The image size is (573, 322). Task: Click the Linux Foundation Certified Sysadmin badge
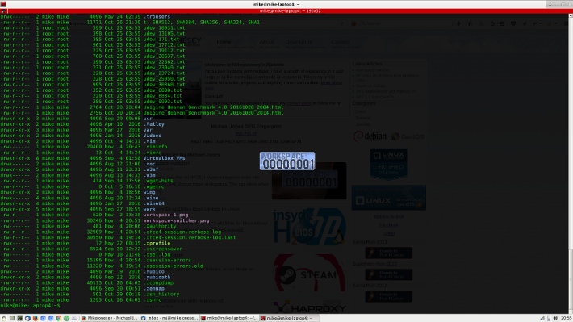[388, 164]
